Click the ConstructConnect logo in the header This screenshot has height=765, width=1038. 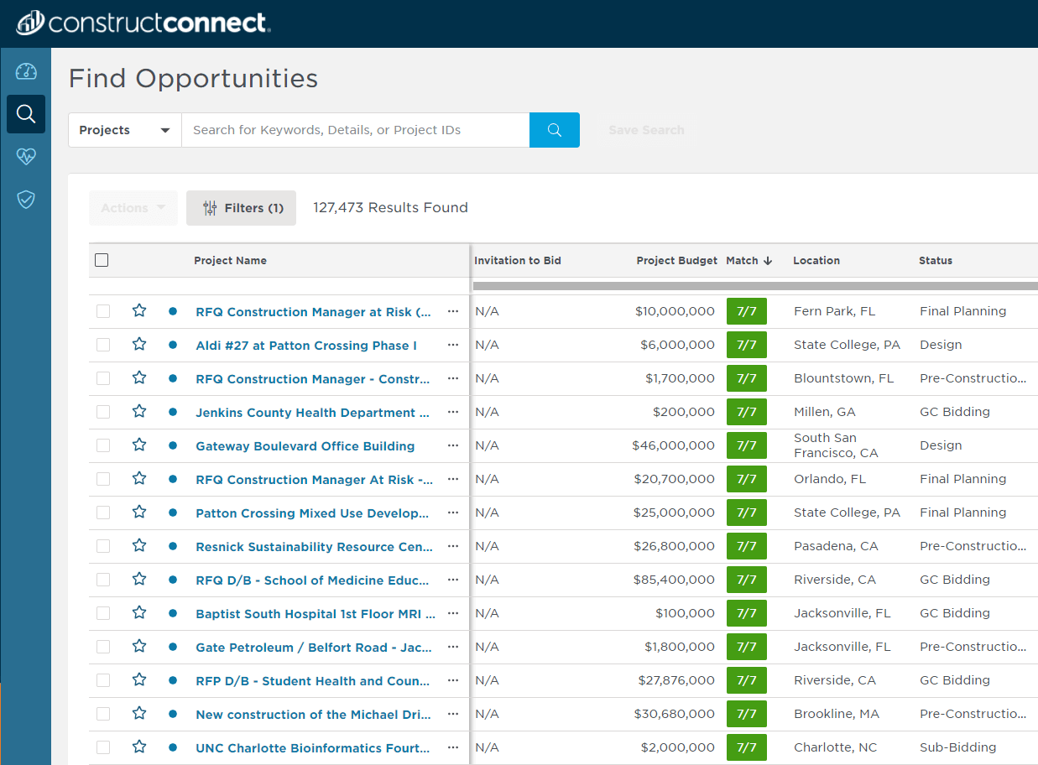pos(143,23)
